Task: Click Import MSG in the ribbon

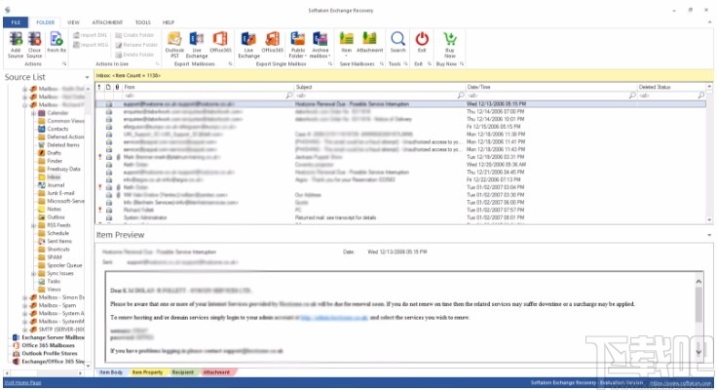Action: tap(91, 45)
